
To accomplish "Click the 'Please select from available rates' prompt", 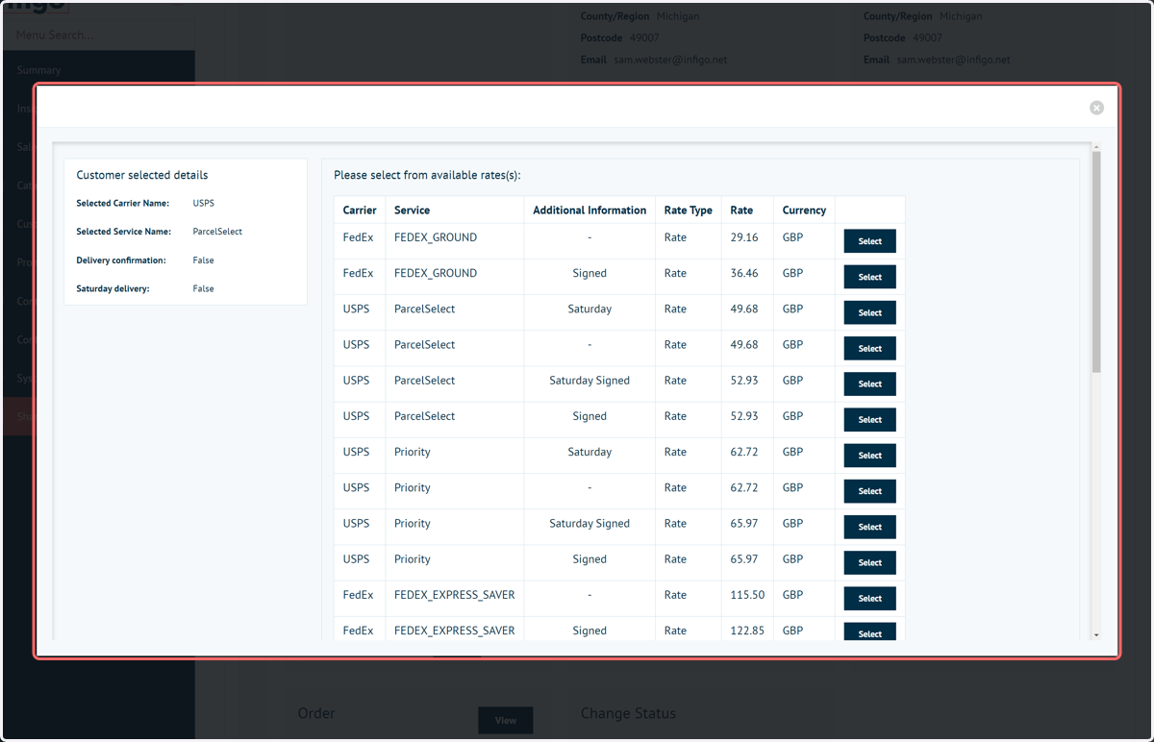I will (427, 175).
